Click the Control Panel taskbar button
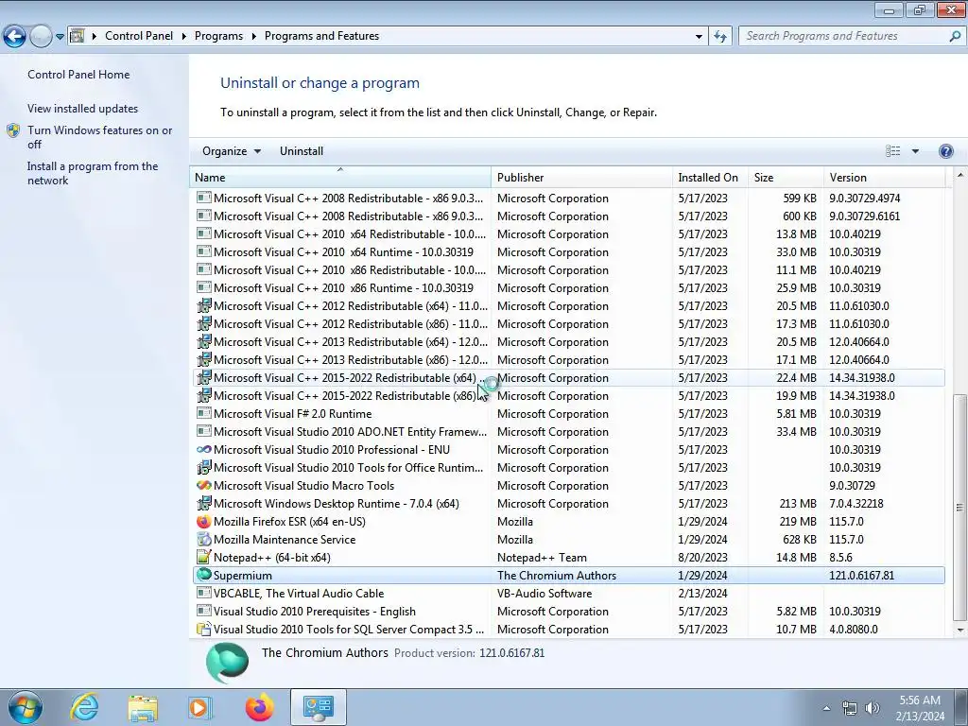Image resolution: width=968 pixels, height=726 pixels. (318, 707)
